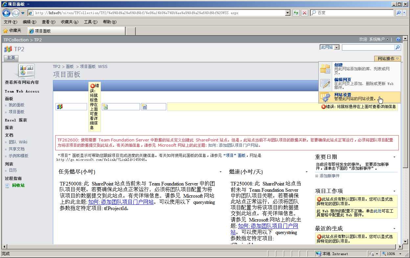Click the horizontal scrollbar right arrow
The image size is (410, 258).
click(x=400, y=247)
